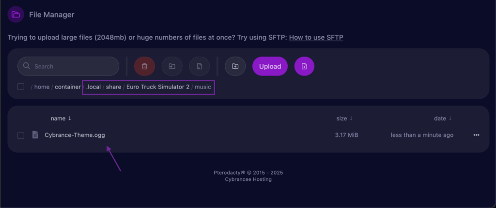Viewport: 496px width, 208px height.
Task: Navigate to the home breadcrumb folder
Action: (42, 87)
